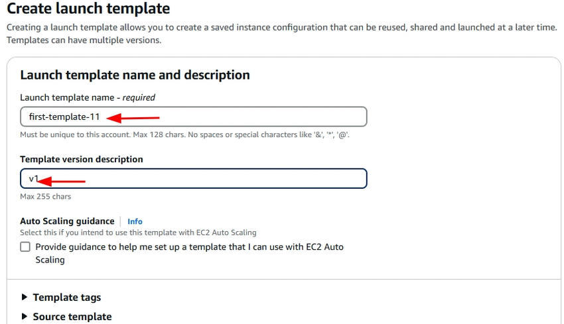Click the red arrow beside first-template-11

[x=133, y=118]
